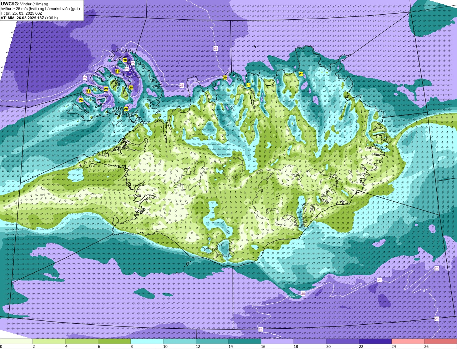Screen dimensions: 457x349
Task: Select the 4–6 m/s green legend swatch
Action: [x=82, y=342]
